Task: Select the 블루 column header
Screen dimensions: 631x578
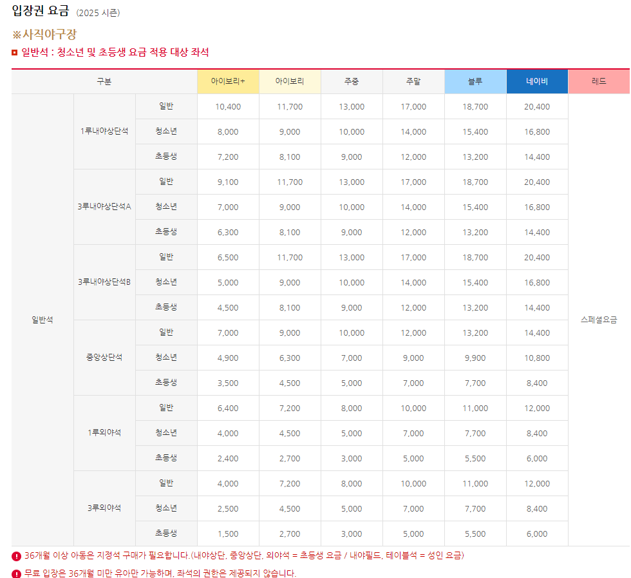Action: 475,81
